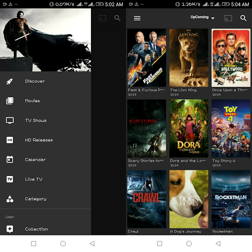252x252 pixels.
Task: Tap the cast icon in right screen toolbar
Action: pyautogui.click(x=228, y=18)
